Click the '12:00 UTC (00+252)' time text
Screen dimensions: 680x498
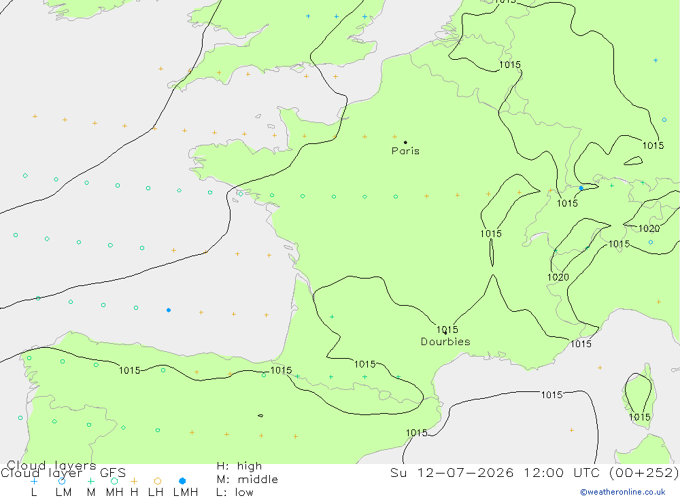coord(601,472)
